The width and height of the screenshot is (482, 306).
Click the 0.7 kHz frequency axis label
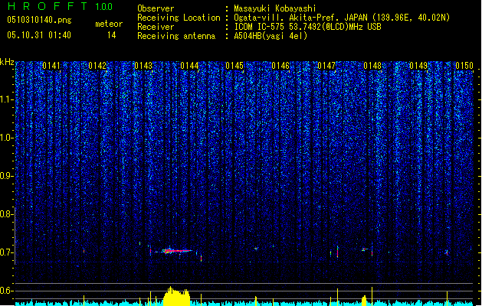point(6,252)
